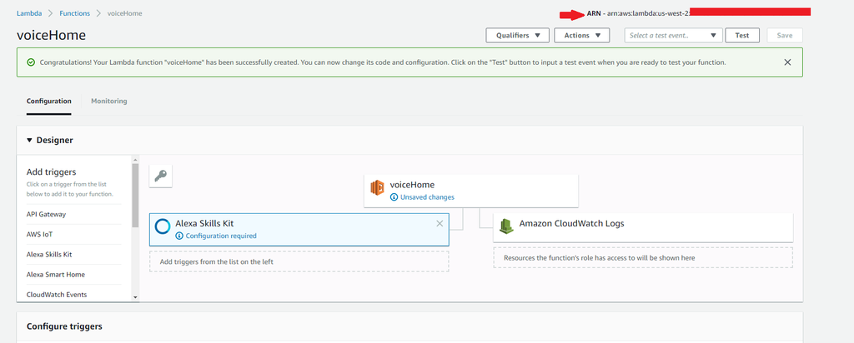Open the Actions dropdown menu
Screen dimensions: 854x343
click(581, 35)
